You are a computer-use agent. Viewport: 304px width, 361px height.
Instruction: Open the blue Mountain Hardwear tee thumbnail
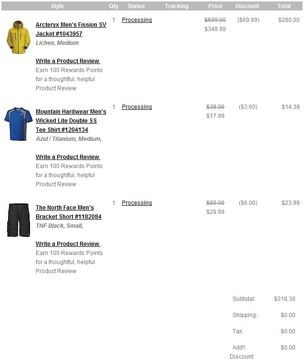click(19, 124)
